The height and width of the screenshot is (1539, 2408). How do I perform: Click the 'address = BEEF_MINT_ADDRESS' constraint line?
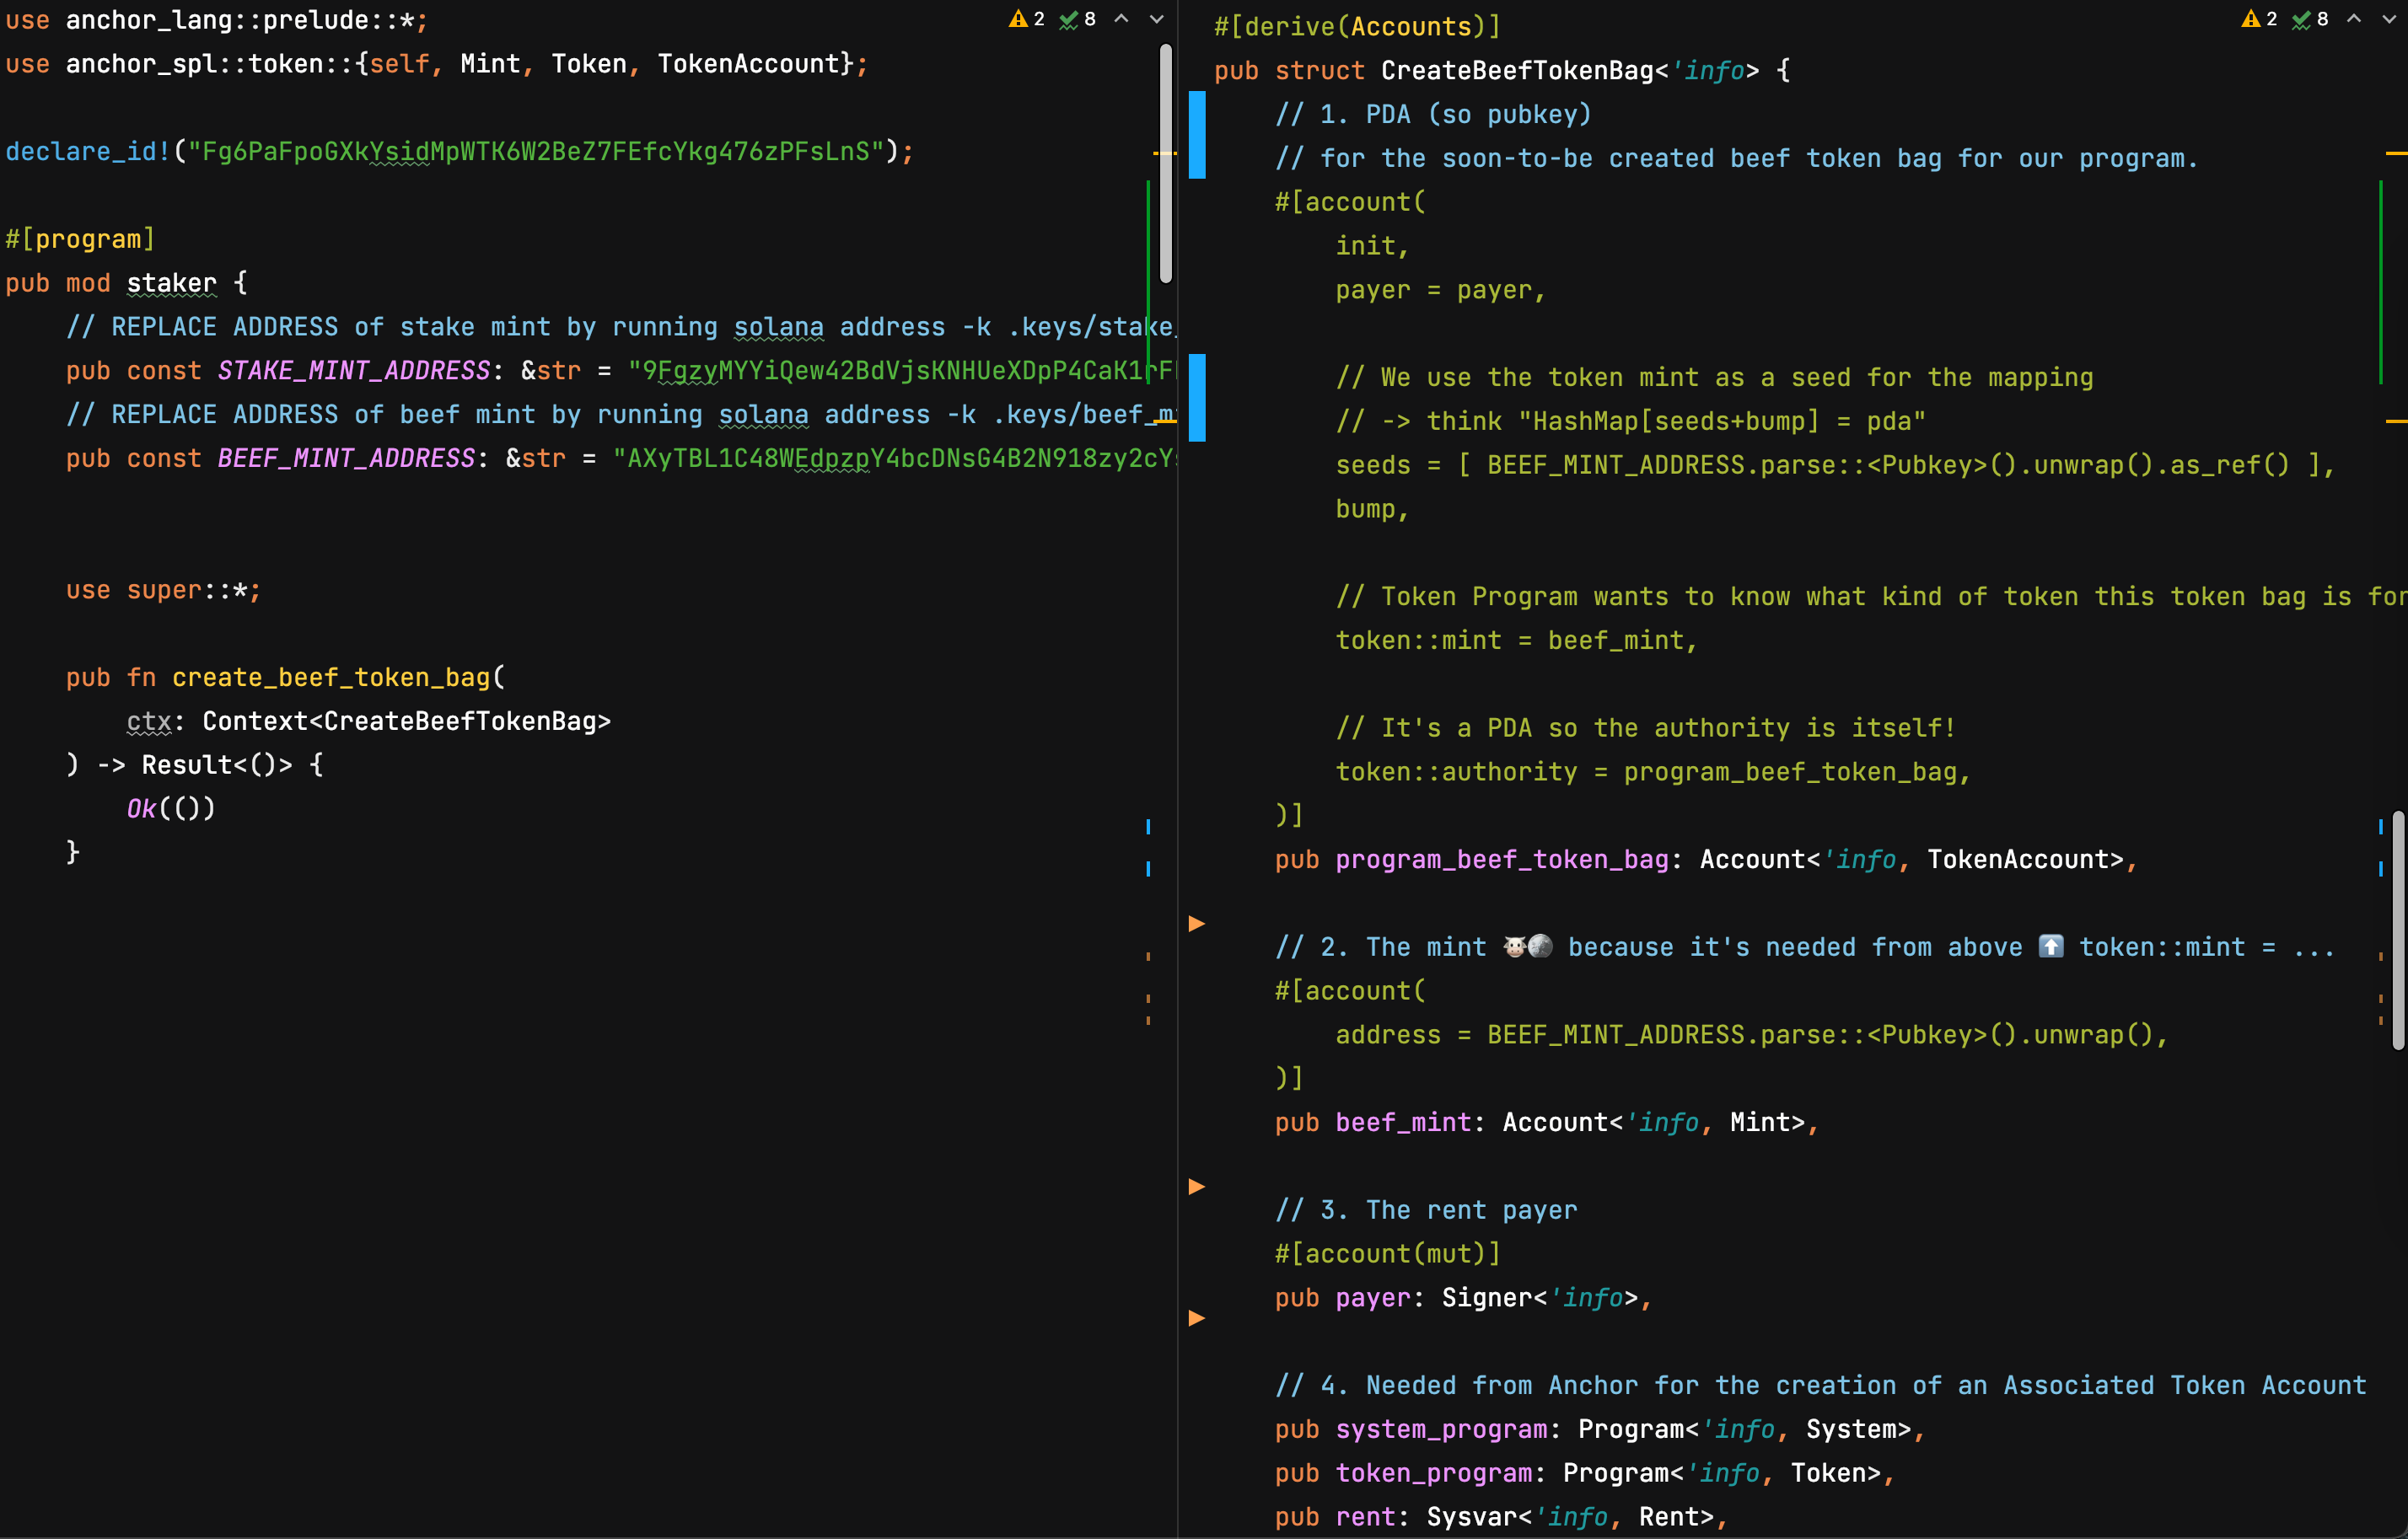point(1752,1035)
